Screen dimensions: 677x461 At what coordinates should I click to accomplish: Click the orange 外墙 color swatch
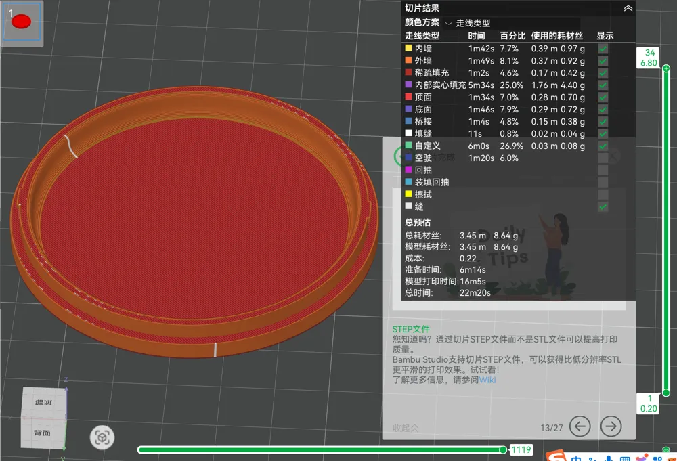[408, 60]
